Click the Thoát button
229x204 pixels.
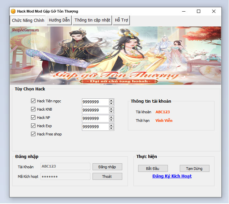point(107,177)
